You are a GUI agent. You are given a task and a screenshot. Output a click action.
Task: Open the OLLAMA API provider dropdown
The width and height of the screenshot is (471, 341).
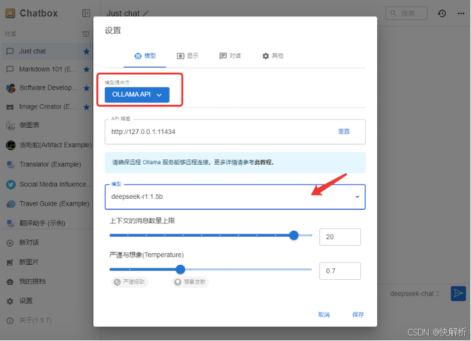(137, 94)
